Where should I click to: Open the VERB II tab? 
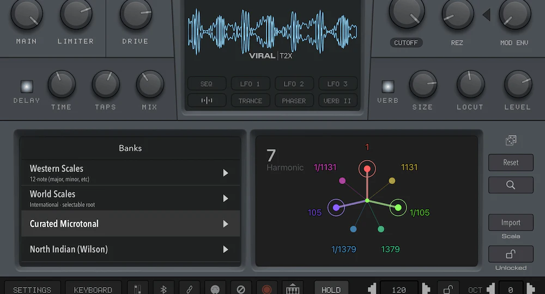coord(337,101)
